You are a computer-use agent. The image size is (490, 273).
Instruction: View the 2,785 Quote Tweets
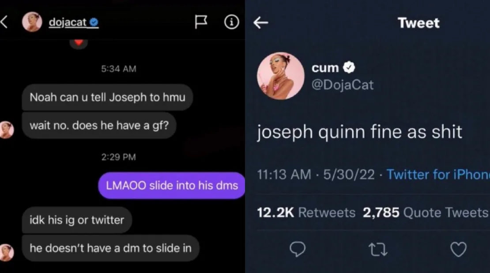tap(425, 213)
